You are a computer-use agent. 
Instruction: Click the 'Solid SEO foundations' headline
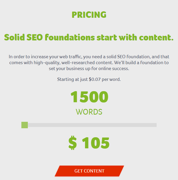pos(89,37)
